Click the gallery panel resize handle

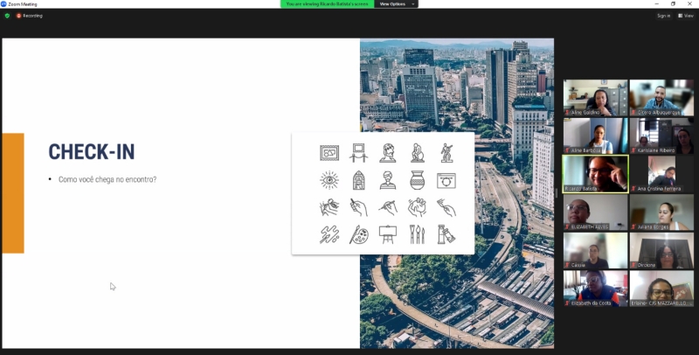[556, 193]
